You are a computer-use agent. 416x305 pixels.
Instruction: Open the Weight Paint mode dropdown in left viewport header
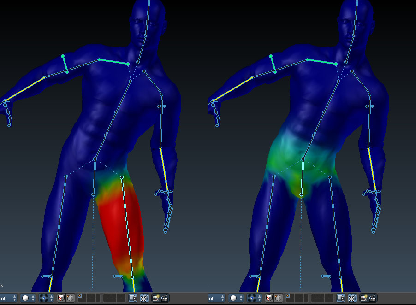click(7, 298)
